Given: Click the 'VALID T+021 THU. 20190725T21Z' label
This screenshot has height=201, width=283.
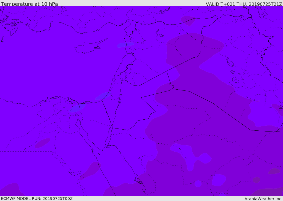Looking at the screenshot, I should (x=244, y=4).
